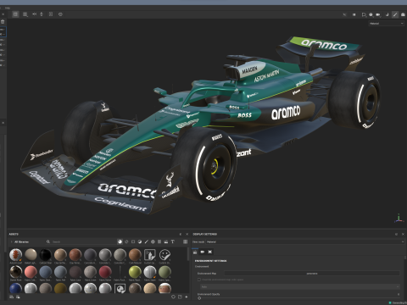Filter assets by Alphas icon
This screenshot has height=305, width=407.
click(153, 241)
